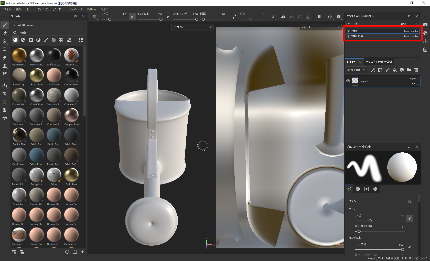Open the Base color channel dropdown
Screen dimensions: 430x261
(356, 70)
